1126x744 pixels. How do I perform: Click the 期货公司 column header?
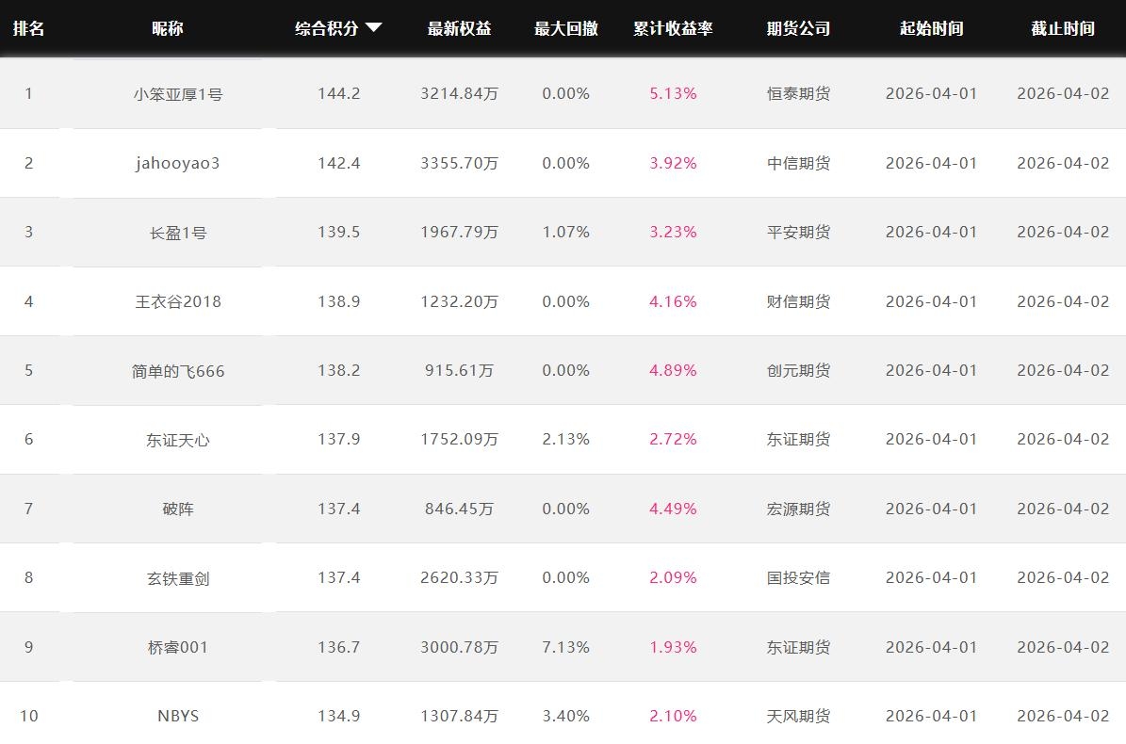pos(798,28)
